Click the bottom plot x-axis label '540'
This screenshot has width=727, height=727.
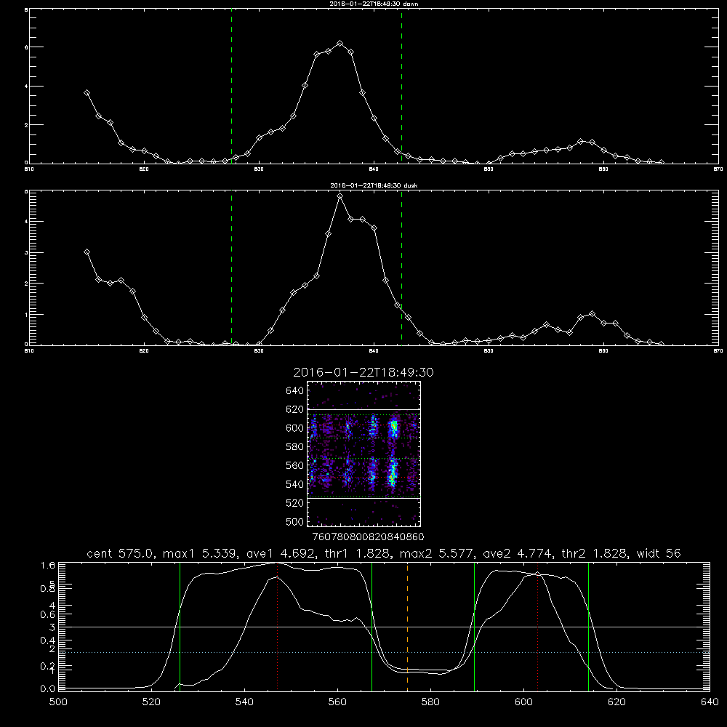244,702
